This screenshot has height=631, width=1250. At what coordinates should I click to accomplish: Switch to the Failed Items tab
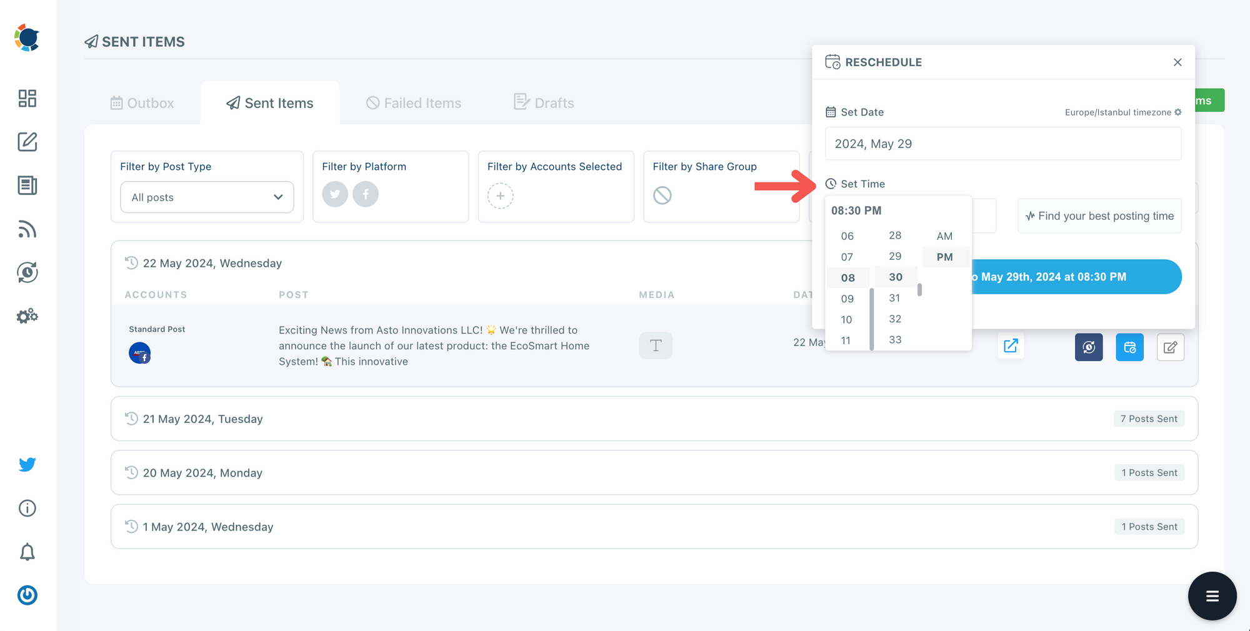[414, 103]
